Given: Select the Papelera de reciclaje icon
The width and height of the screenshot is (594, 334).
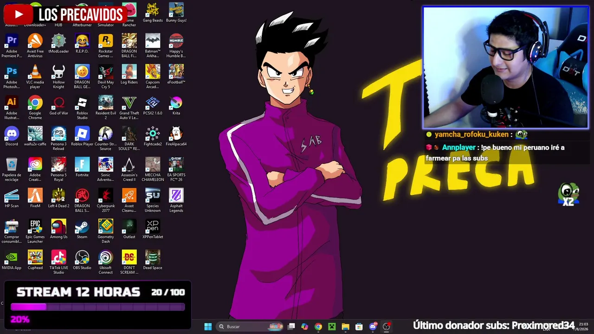Looking at the screenshot, I should click(x=12, y=170).
